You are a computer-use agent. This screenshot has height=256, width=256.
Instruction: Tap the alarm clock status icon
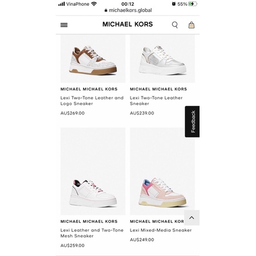point(173,4)
